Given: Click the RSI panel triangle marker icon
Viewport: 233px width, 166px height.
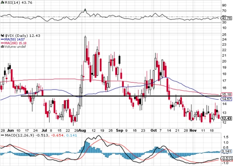Looking at the screenshot, I should tap(2, 2).
